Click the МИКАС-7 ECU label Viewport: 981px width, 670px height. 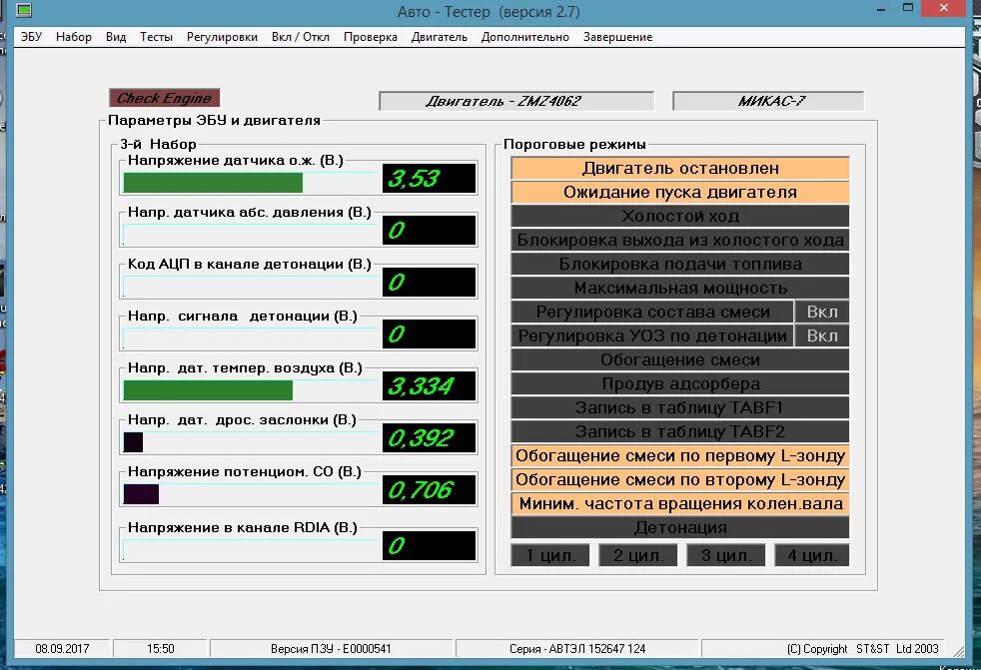[x=768, y=101]
